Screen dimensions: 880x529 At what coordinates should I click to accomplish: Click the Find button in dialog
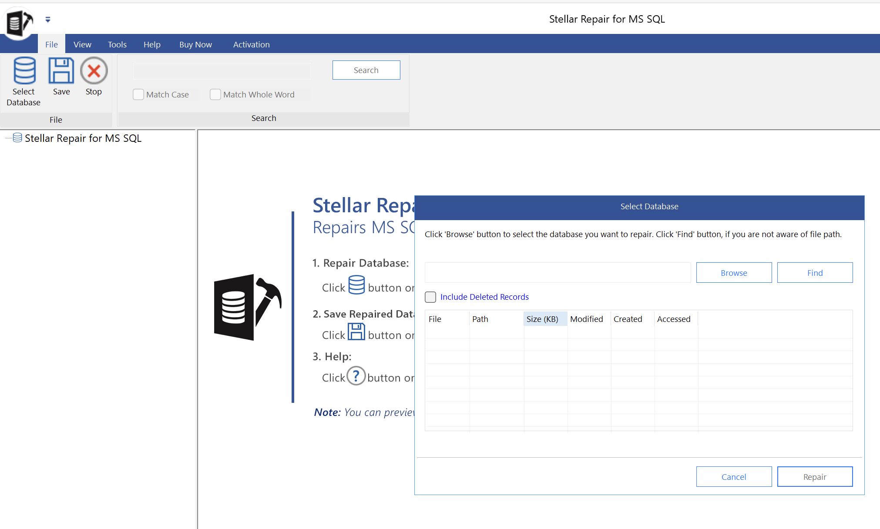[815, 273]
